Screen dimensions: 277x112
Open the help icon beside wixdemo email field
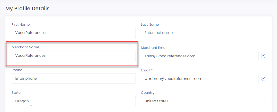263,79
